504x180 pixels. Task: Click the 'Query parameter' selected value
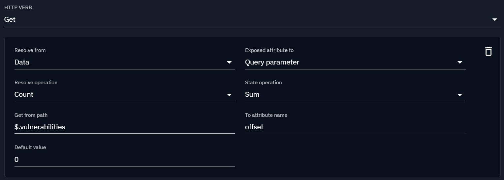(x=272, y=62)
